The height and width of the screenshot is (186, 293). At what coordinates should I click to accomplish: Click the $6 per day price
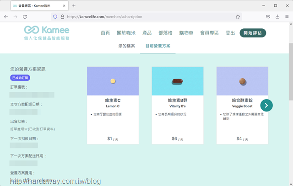(178, 139)
